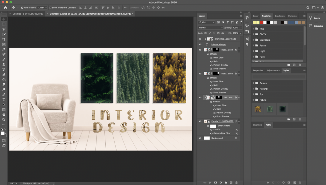Select the Rectangular Marquee tool
The width and height of the screenshot is (326, 185).
4,24
